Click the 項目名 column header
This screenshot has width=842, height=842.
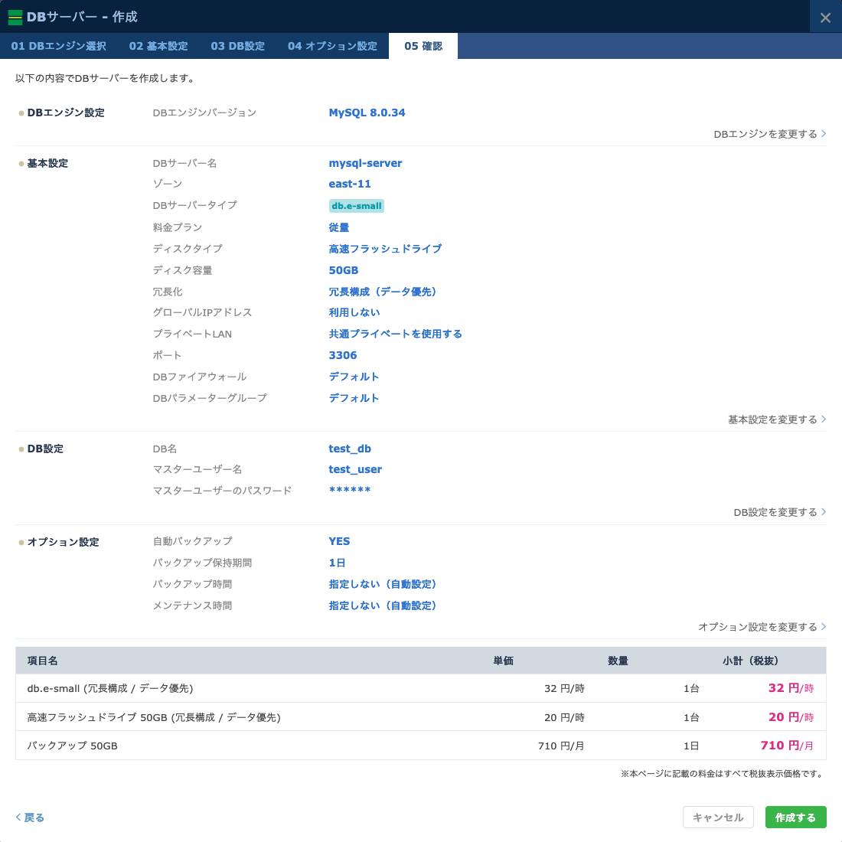43,661
